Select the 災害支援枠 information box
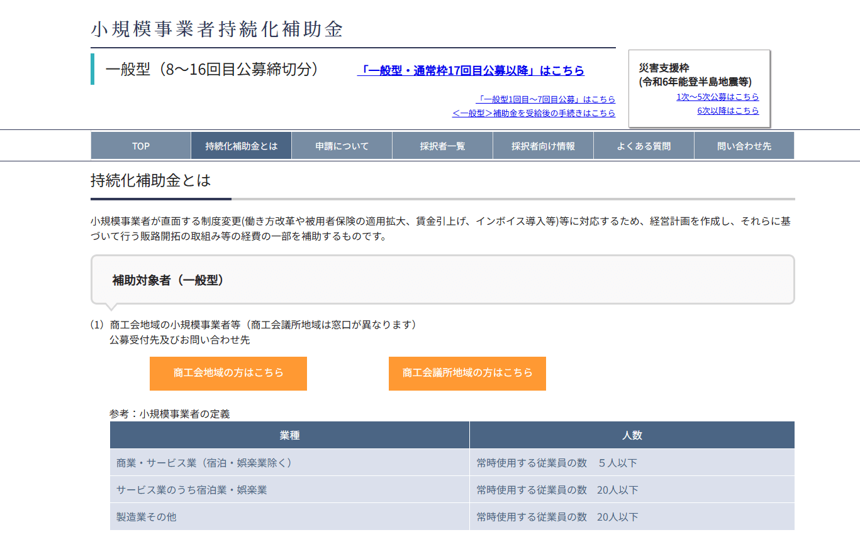Viewport: 860px width, 547px height. click(x=697, y=89)
